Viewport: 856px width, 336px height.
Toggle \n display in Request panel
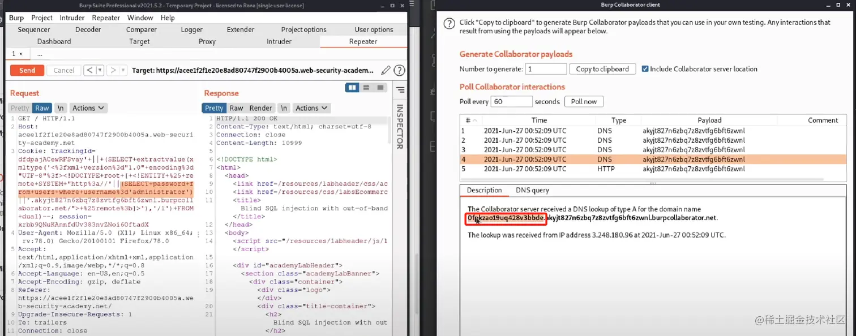pyautogui.click(x=61, y=108)
